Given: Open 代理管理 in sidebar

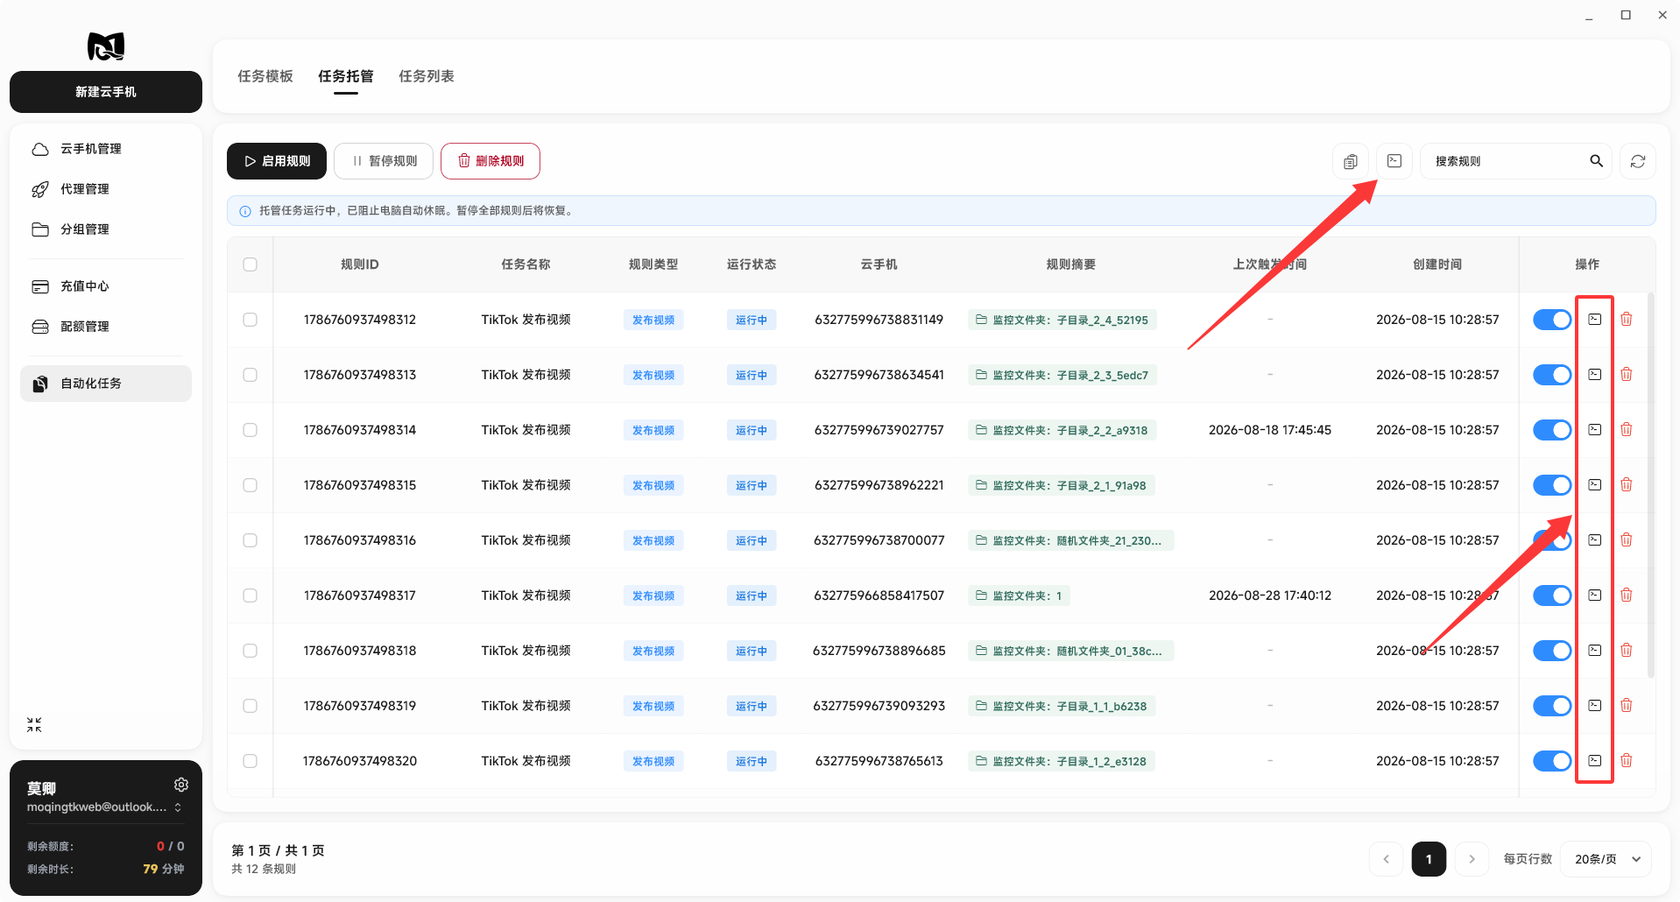Looking at the screenshot, I should coord(106,189).
